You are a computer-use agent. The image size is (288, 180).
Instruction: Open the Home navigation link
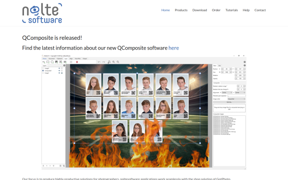pos(166,10)
